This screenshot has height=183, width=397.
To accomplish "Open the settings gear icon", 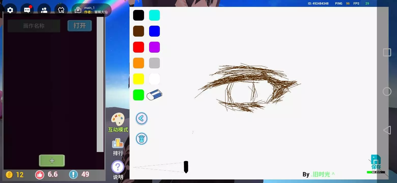I will [10, 10].
